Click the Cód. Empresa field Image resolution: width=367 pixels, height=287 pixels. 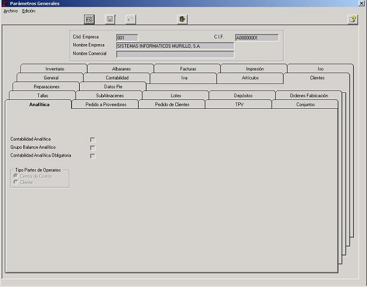point(127,38)
